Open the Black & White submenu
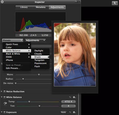Image resolution: width=119 pixels, height=115 pixels. (17, 54)
